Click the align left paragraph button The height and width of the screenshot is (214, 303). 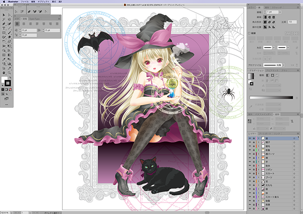tap(17, 24)
